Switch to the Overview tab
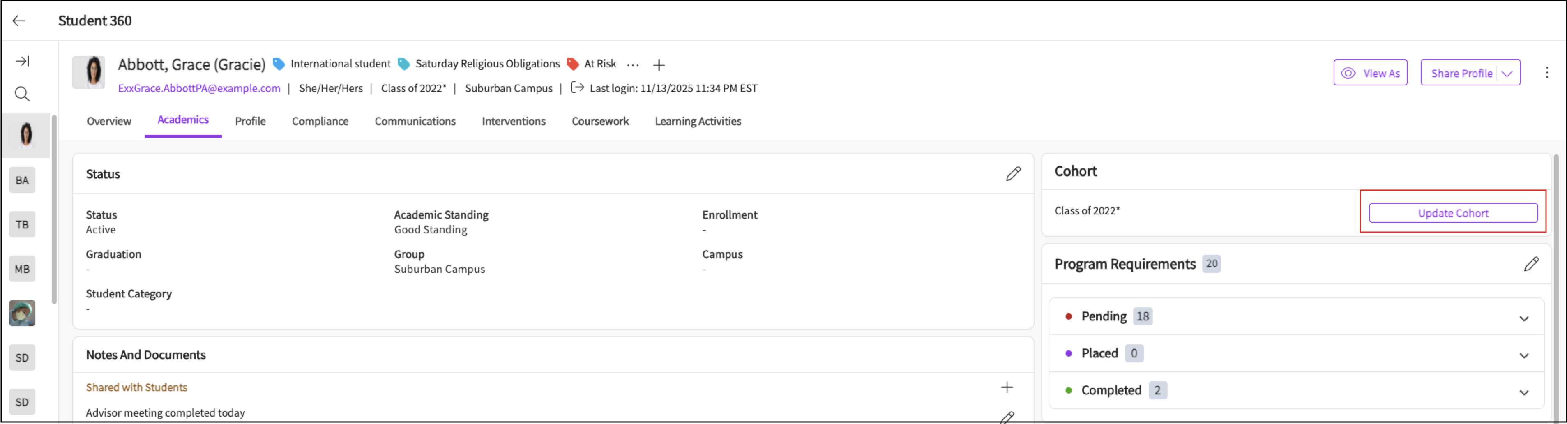The width and height of the screenshot is (1567, 424). 109,121
